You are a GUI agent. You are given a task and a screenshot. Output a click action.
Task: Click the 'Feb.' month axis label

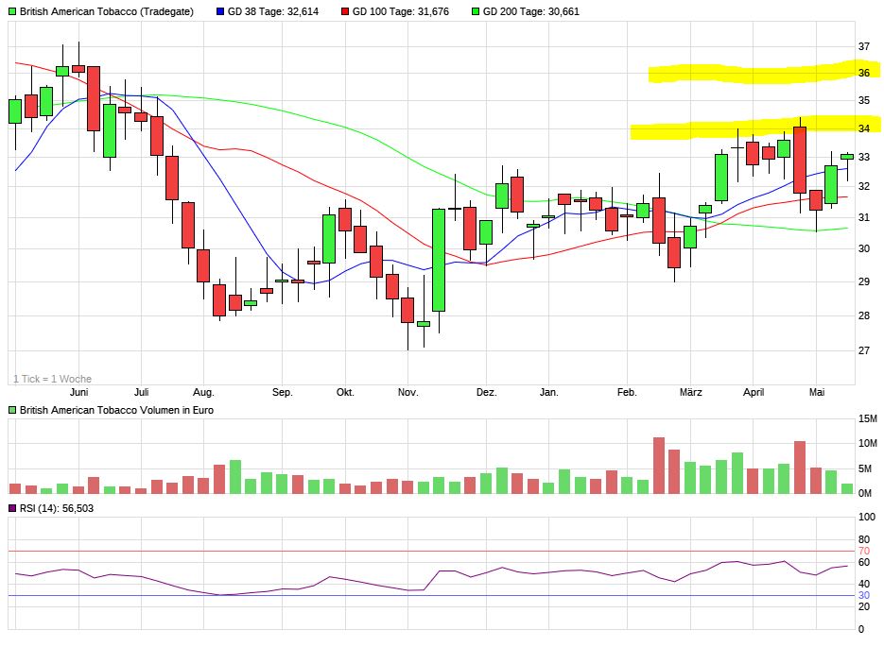tap(627, 393)
